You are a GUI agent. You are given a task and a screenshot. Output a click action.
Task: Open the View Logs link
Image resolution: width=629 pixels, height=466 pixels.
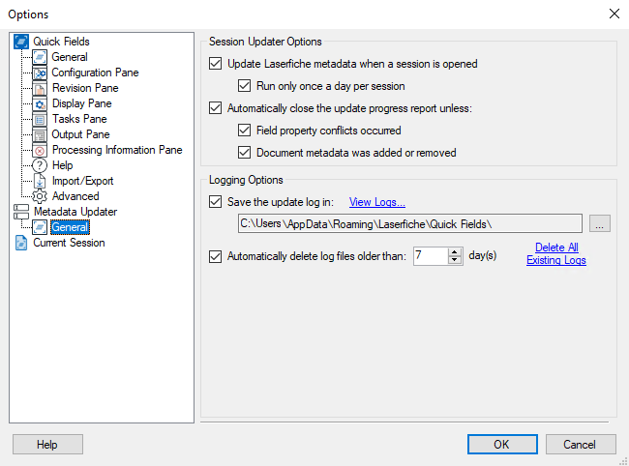pyautogui.click(x=377, y=202)
